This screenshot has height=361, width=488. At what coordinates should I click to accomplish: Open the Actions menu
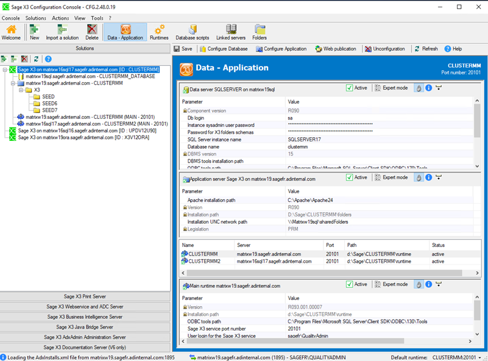coord(60,18)
